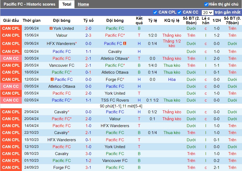
Task: Click Forge FC in the 24/09/23 row
Action: (62, 168)
